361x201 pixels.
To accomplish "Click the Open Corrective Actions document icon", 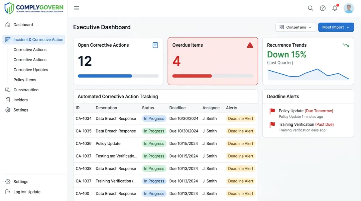I will [x=155, y=45].
